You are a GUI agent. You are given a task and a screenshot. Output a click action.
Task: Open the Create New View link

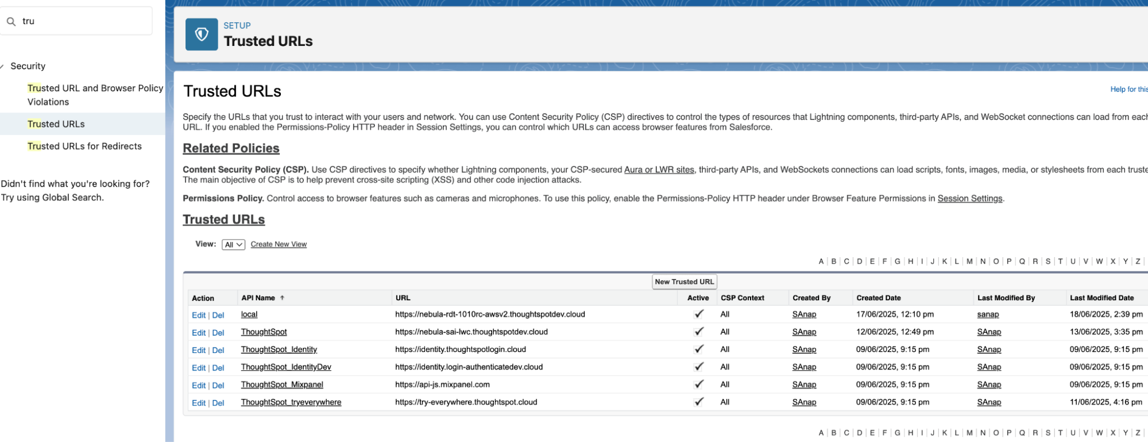coord(279,245)
